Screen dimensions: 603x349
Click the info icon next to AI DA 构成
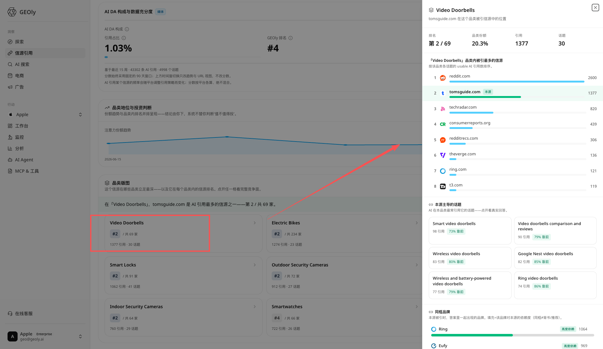[x=127, y=29]
